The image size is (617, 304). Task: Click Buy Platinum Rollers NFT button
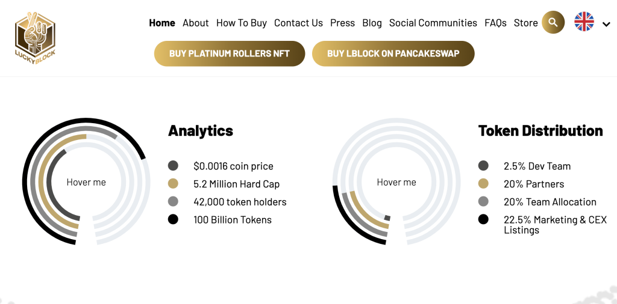coord(230,53)
